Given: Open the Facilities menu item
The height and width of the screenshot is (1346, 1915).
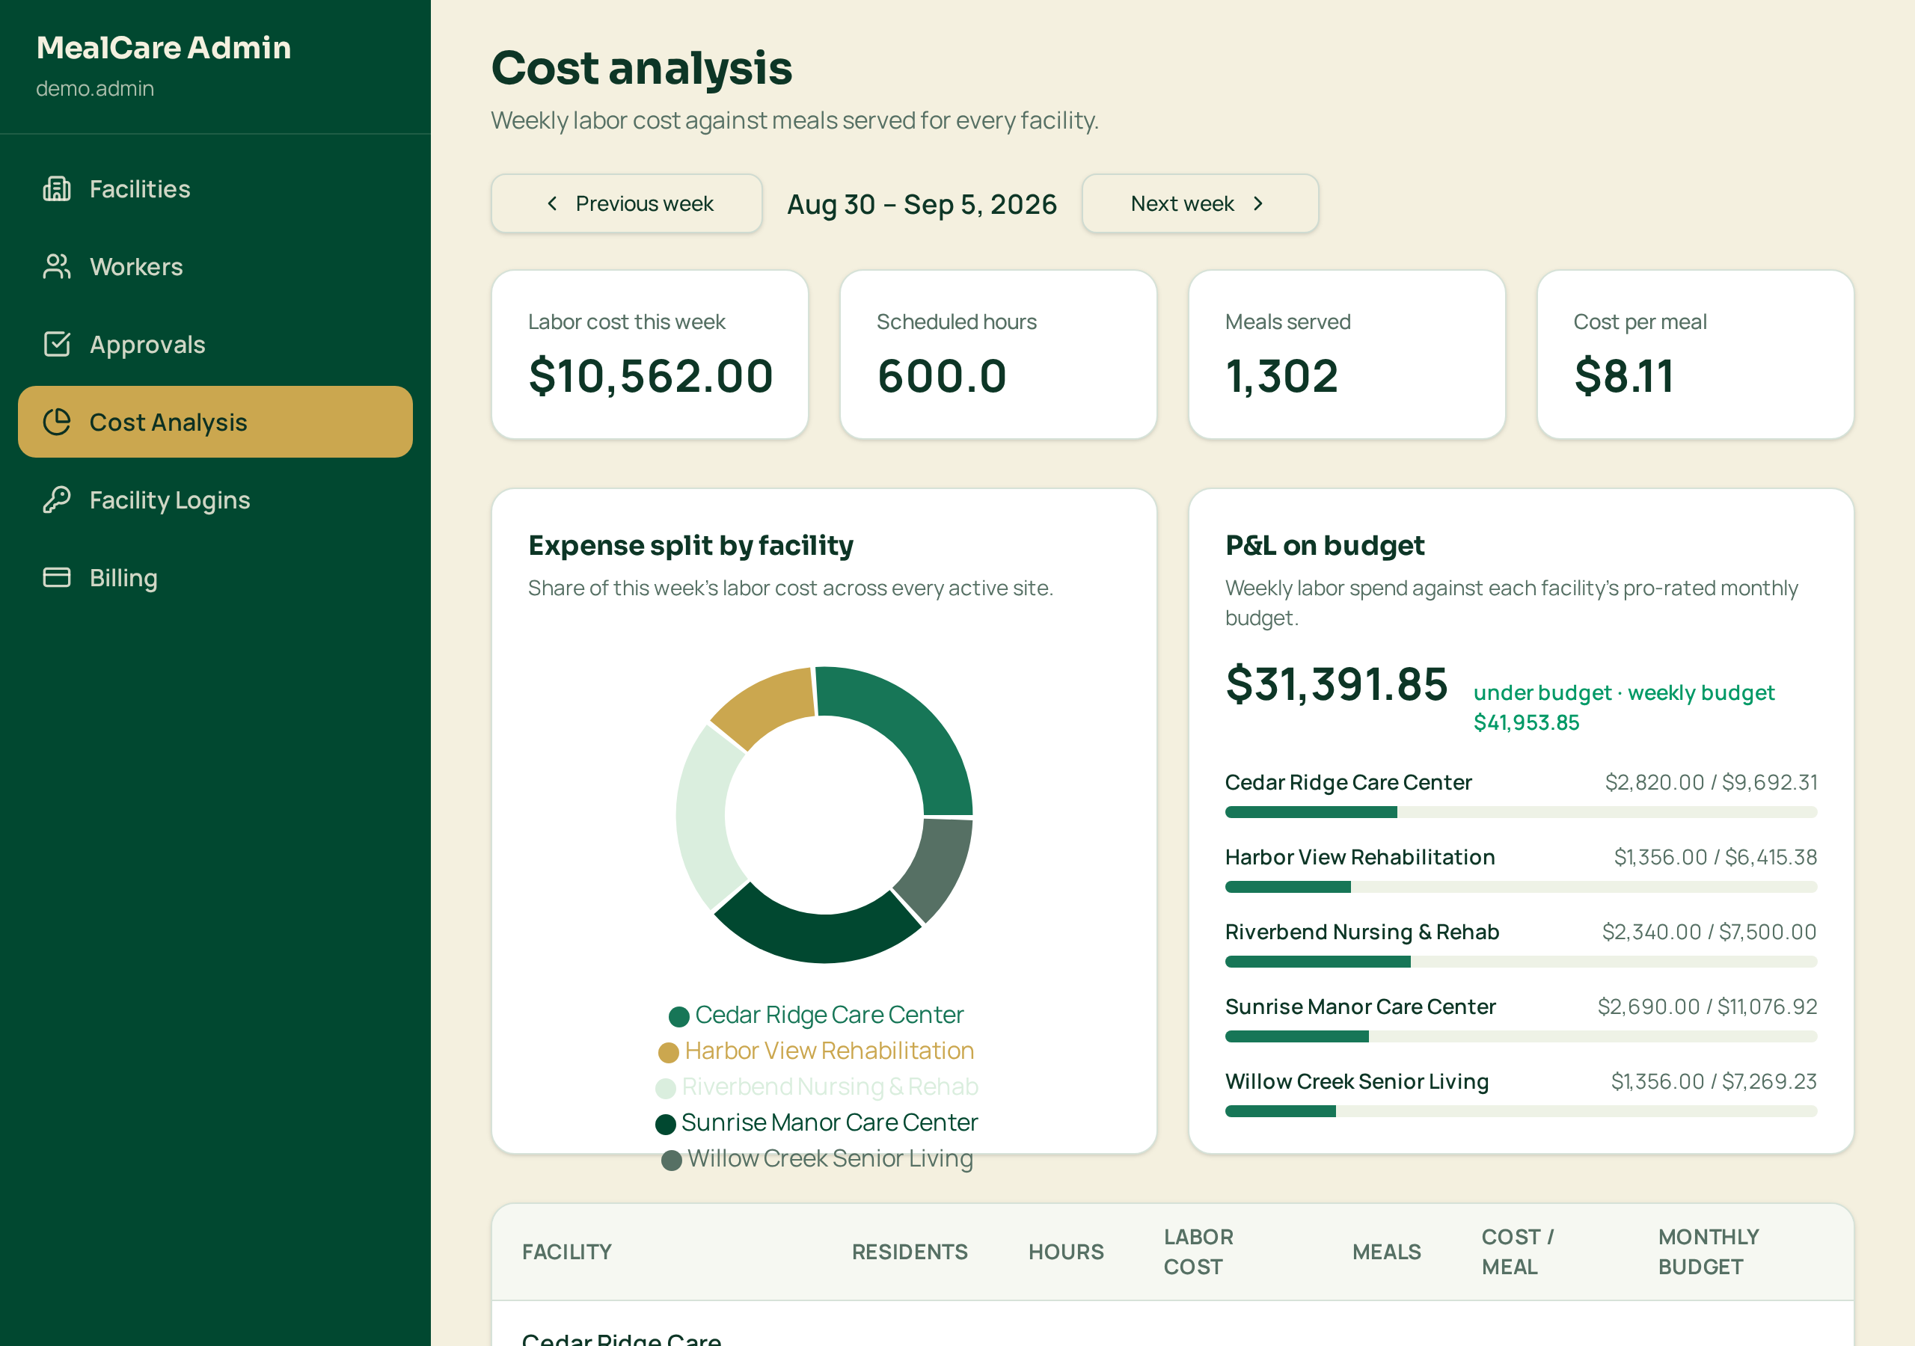Looking at the screenshot, I should pyautogui.click(x=215, y=189).
